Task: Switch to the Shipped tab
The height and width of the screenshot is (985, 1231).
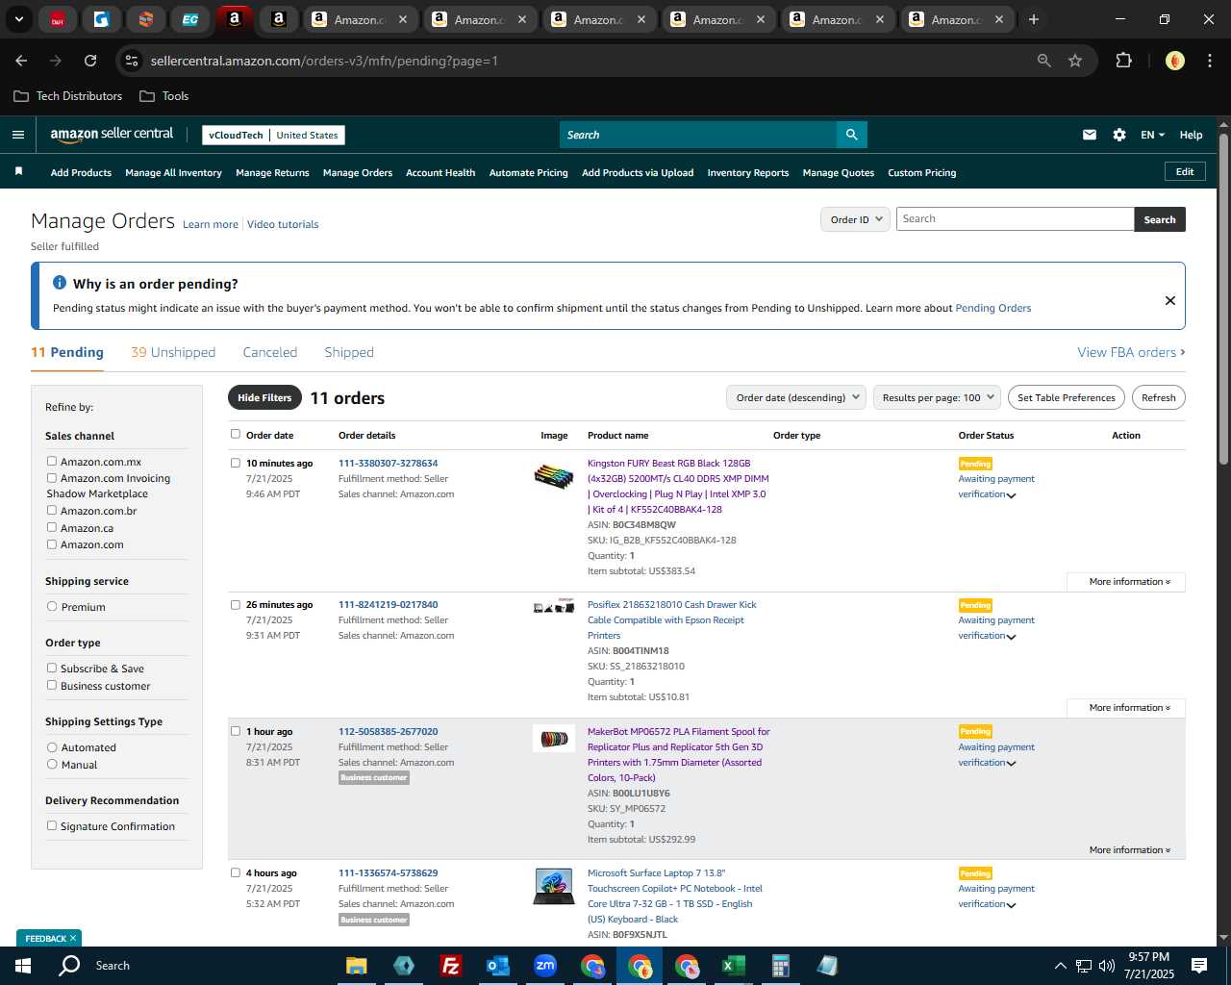Action: [349, 352]
